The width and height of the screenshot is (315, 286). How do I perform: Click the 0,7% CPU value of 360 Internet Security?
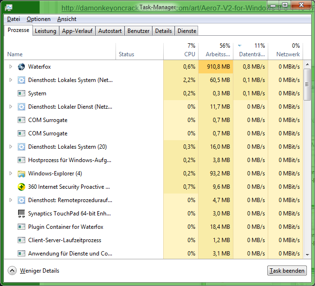189,187
